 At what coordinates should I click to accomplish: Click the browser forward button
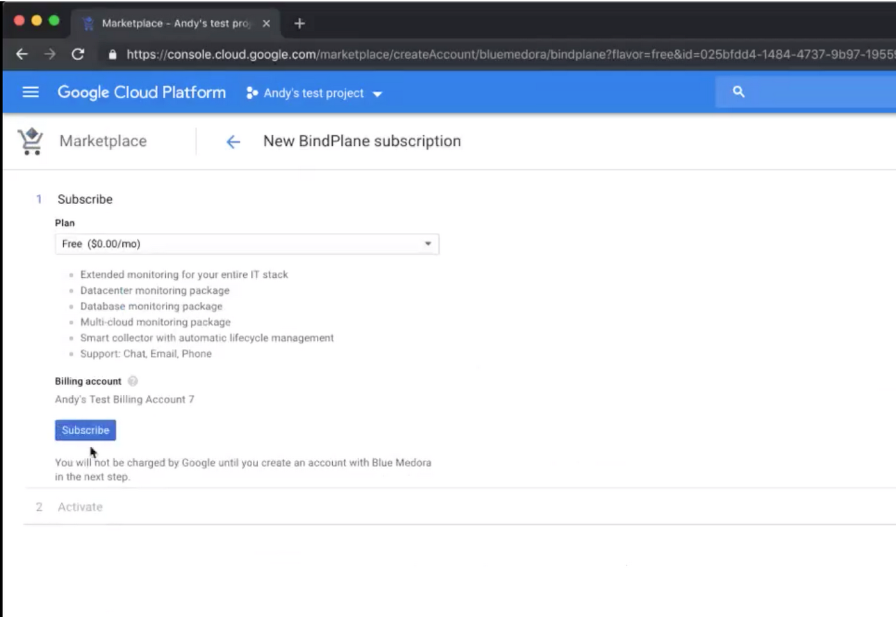(x=50, y=54)
